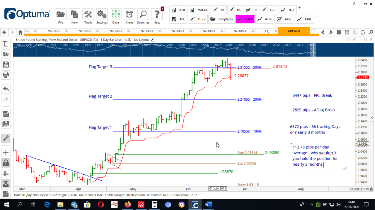Select the ABC pattern tool
This screenshot has width=375, height=210.
[178, 19]
